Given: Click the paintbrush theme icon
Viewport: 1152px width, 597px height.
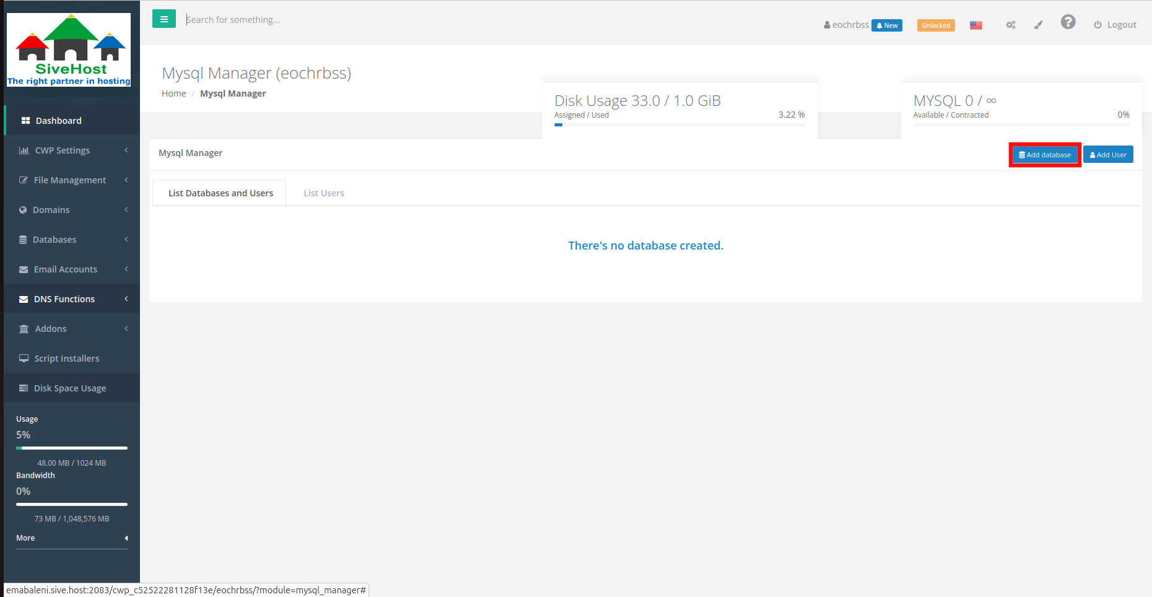Looking at the screenshot, I should (1039, 25).
